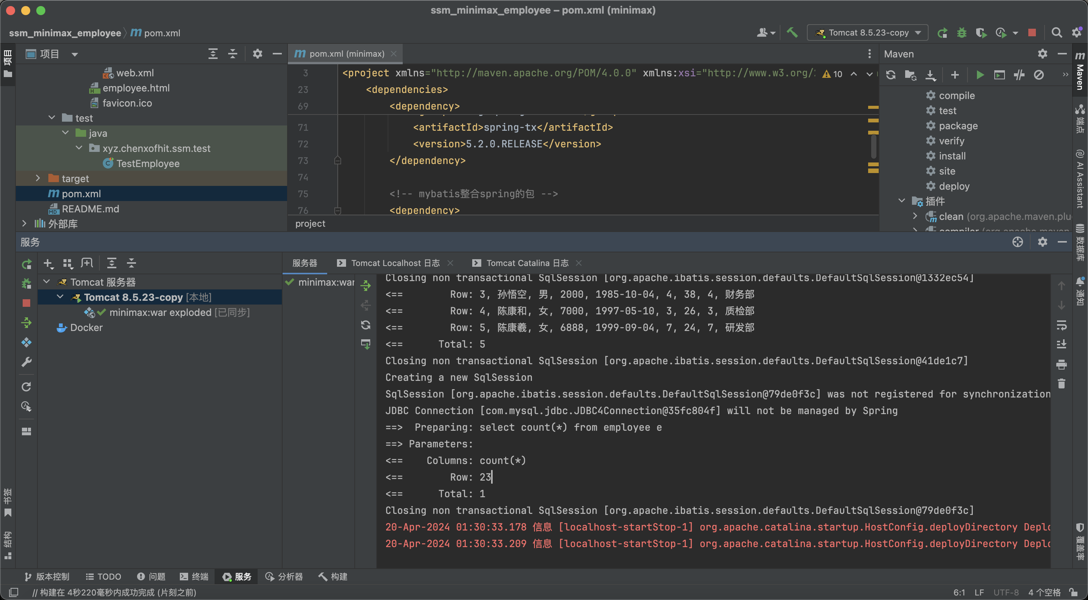Click the Maven reload all projects icon
The width and height of the screenshot is (1088, 600).
(891, 75)
